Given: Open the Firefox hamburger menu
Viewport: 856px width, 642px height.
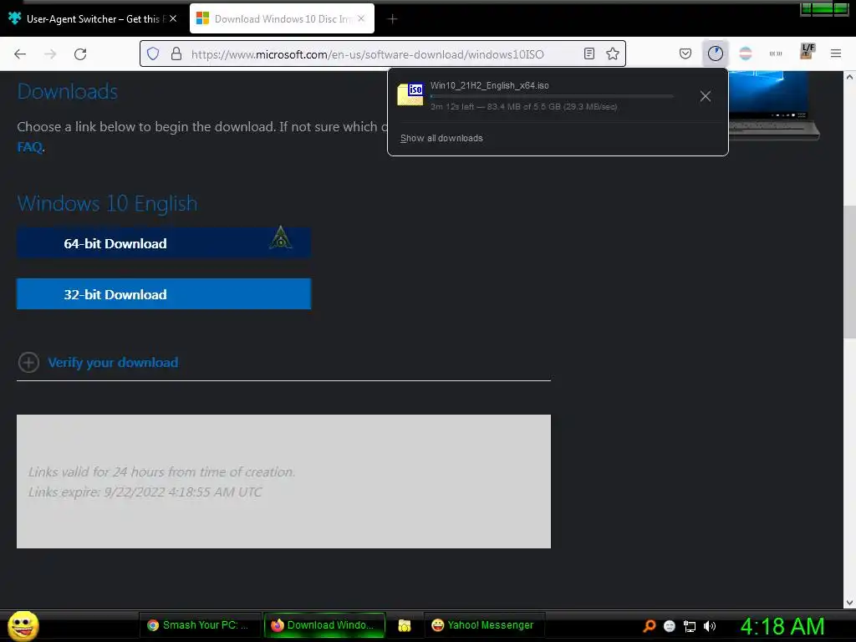Looking at the screenshot, I should pos(836,53).
